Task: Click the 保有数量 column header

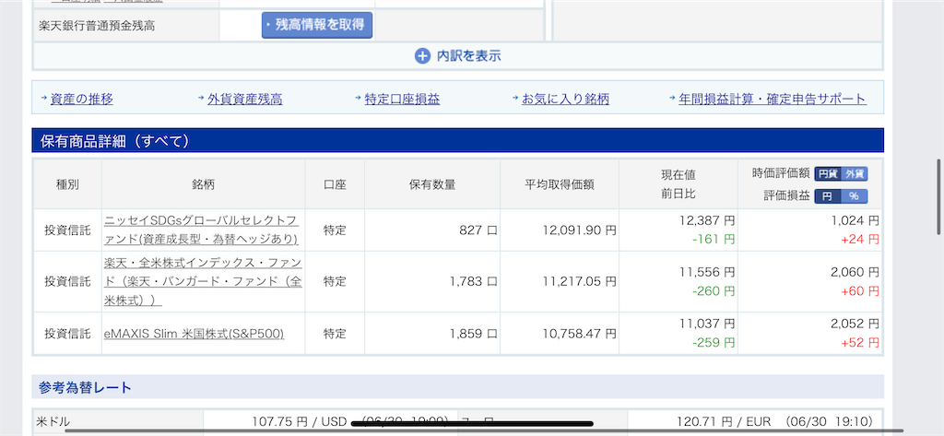Action: point(432,185)
